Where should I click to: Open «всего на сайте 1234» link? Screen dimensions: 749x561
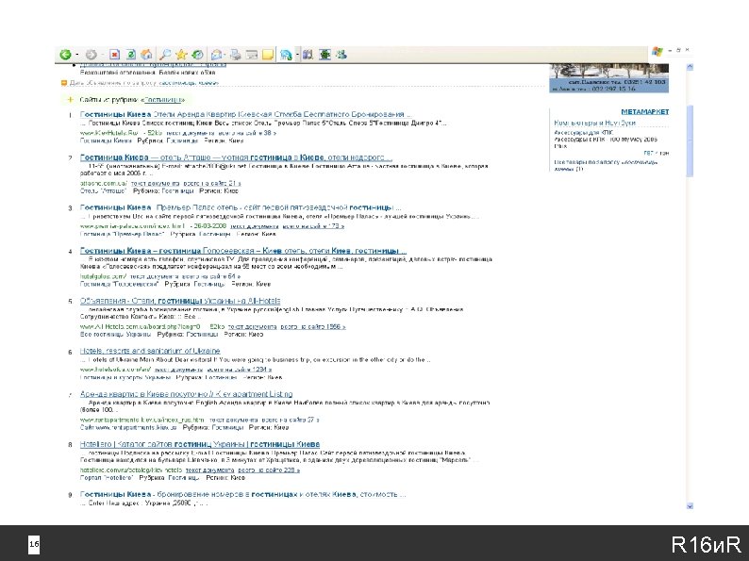coord(239,370)
